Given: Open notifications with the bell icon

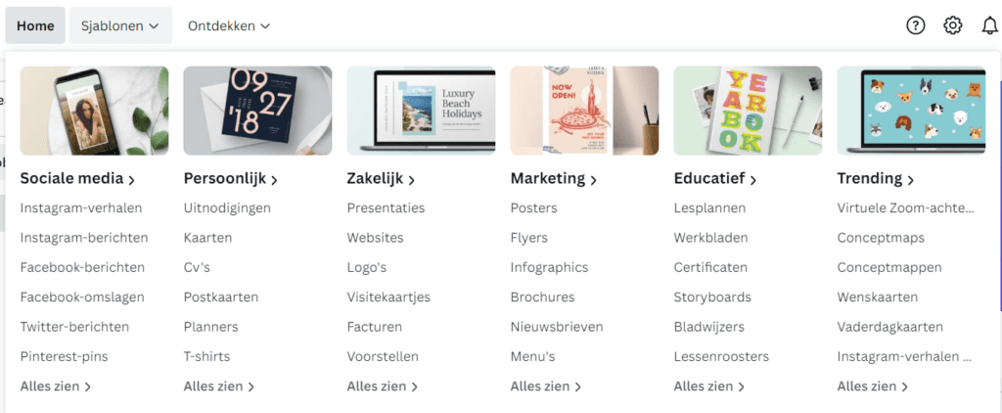Looking at the screenshot, I should (989, 25).
